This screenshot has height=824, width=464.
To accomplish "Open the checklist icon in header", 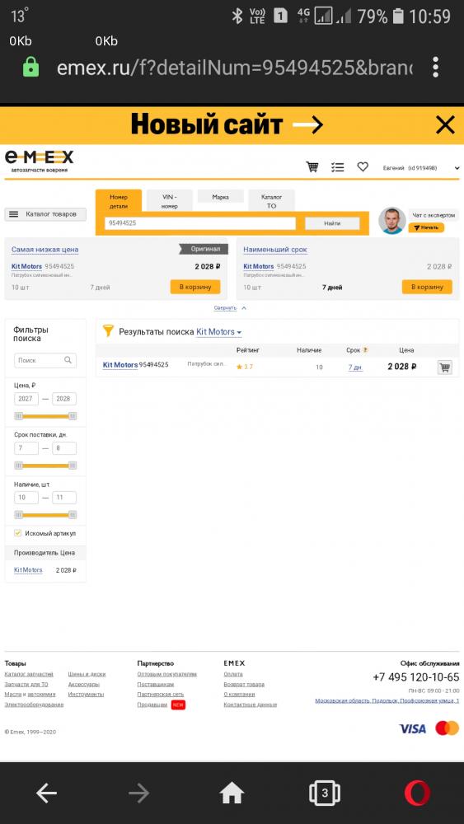I will [337, 167].
